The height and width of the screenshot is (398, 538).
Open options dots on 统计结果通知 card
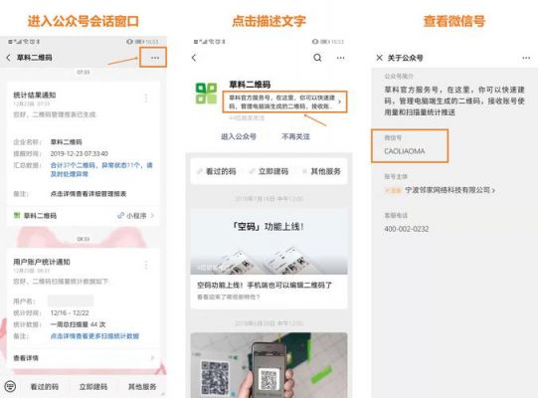click(146, 99)
